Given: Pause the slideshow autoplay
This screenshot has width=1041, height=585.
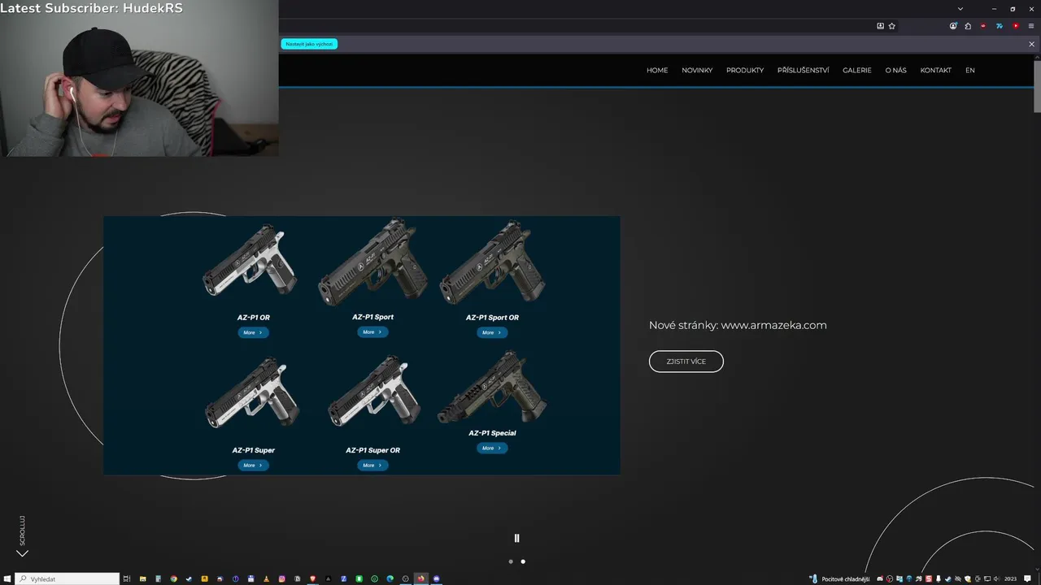Looking at the screenshot, I should [x=516, y=538].
